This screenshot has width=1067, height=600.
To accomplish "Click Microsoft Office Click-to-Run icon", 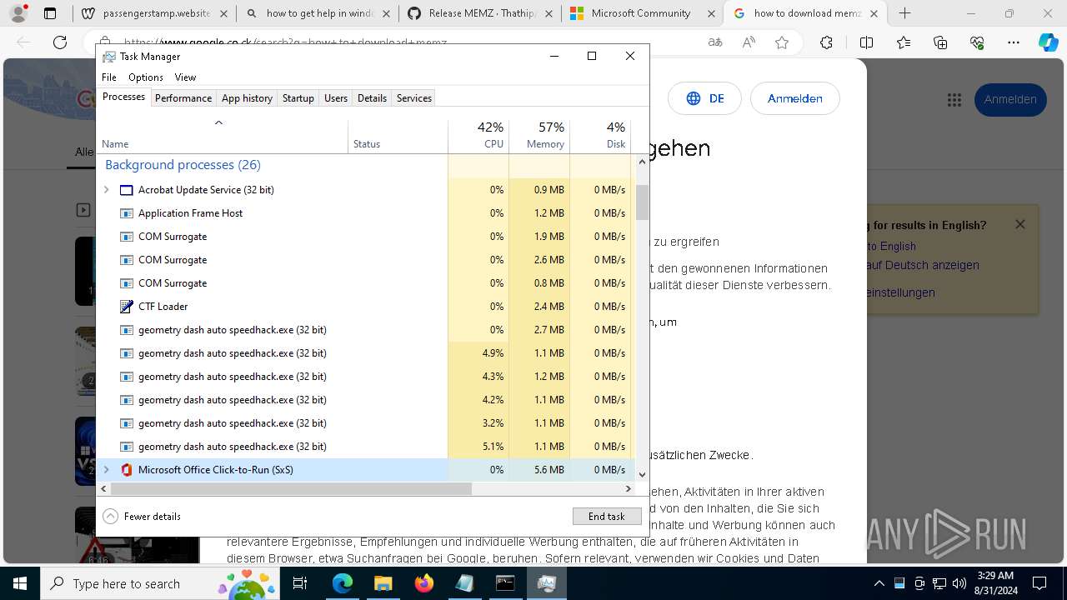I will (x=127, y=470).
